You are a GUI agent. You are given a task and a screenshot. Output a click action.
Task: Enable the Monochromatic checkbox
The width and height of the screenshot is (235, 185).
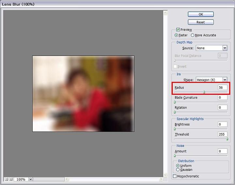(x=175, y=176)
